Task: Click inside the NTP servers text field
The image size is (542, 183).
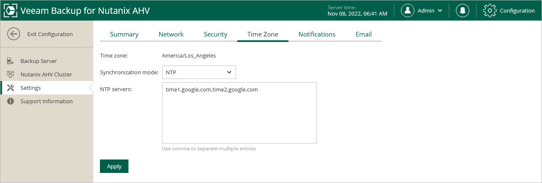Action: [239, 113]
